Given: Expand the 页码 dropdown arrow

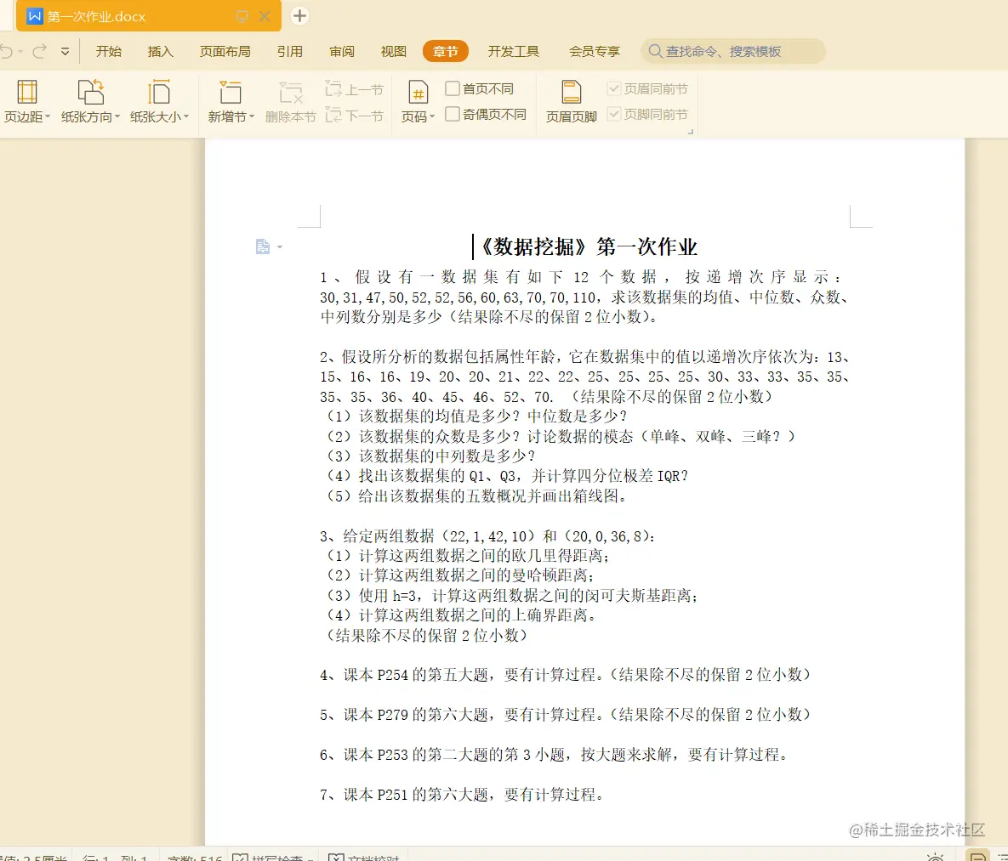Looking at the screenshot, I should coord(432,116).
